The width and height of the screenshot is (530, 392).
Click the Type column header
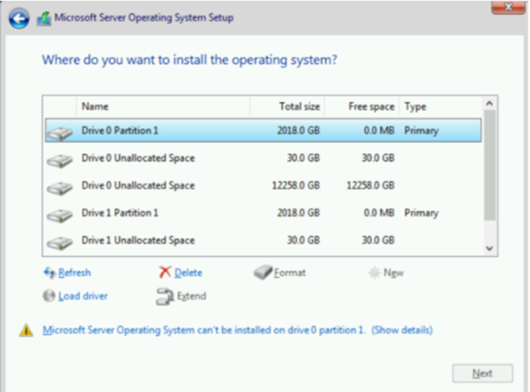click(441, 106)
